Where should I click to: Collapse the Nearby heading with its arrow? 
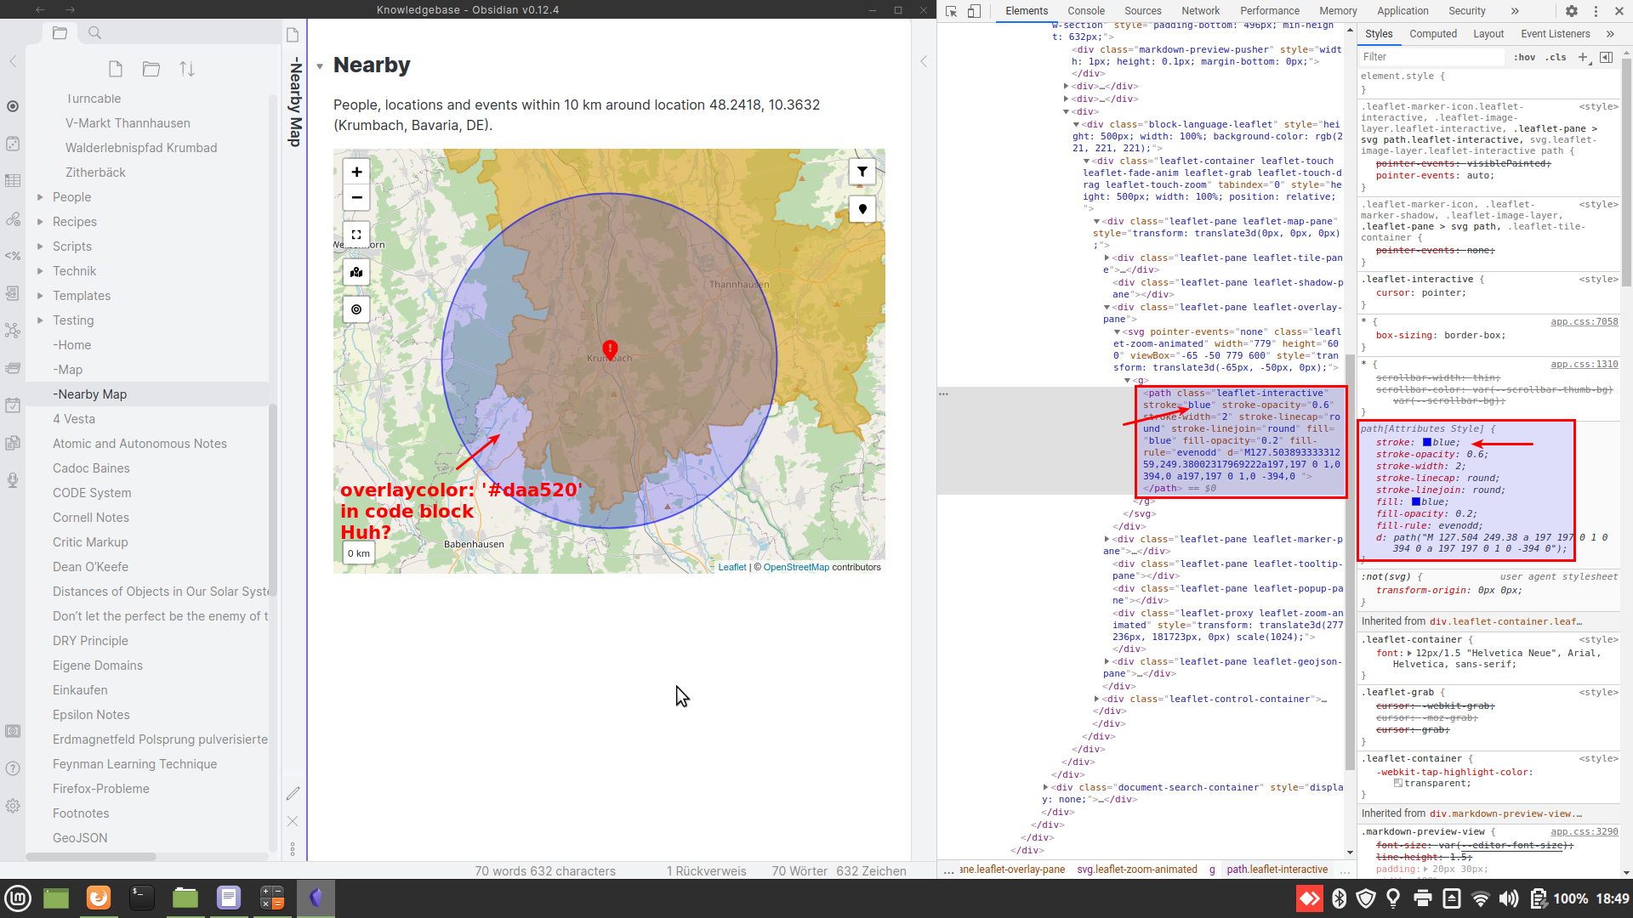pos(320,65)
